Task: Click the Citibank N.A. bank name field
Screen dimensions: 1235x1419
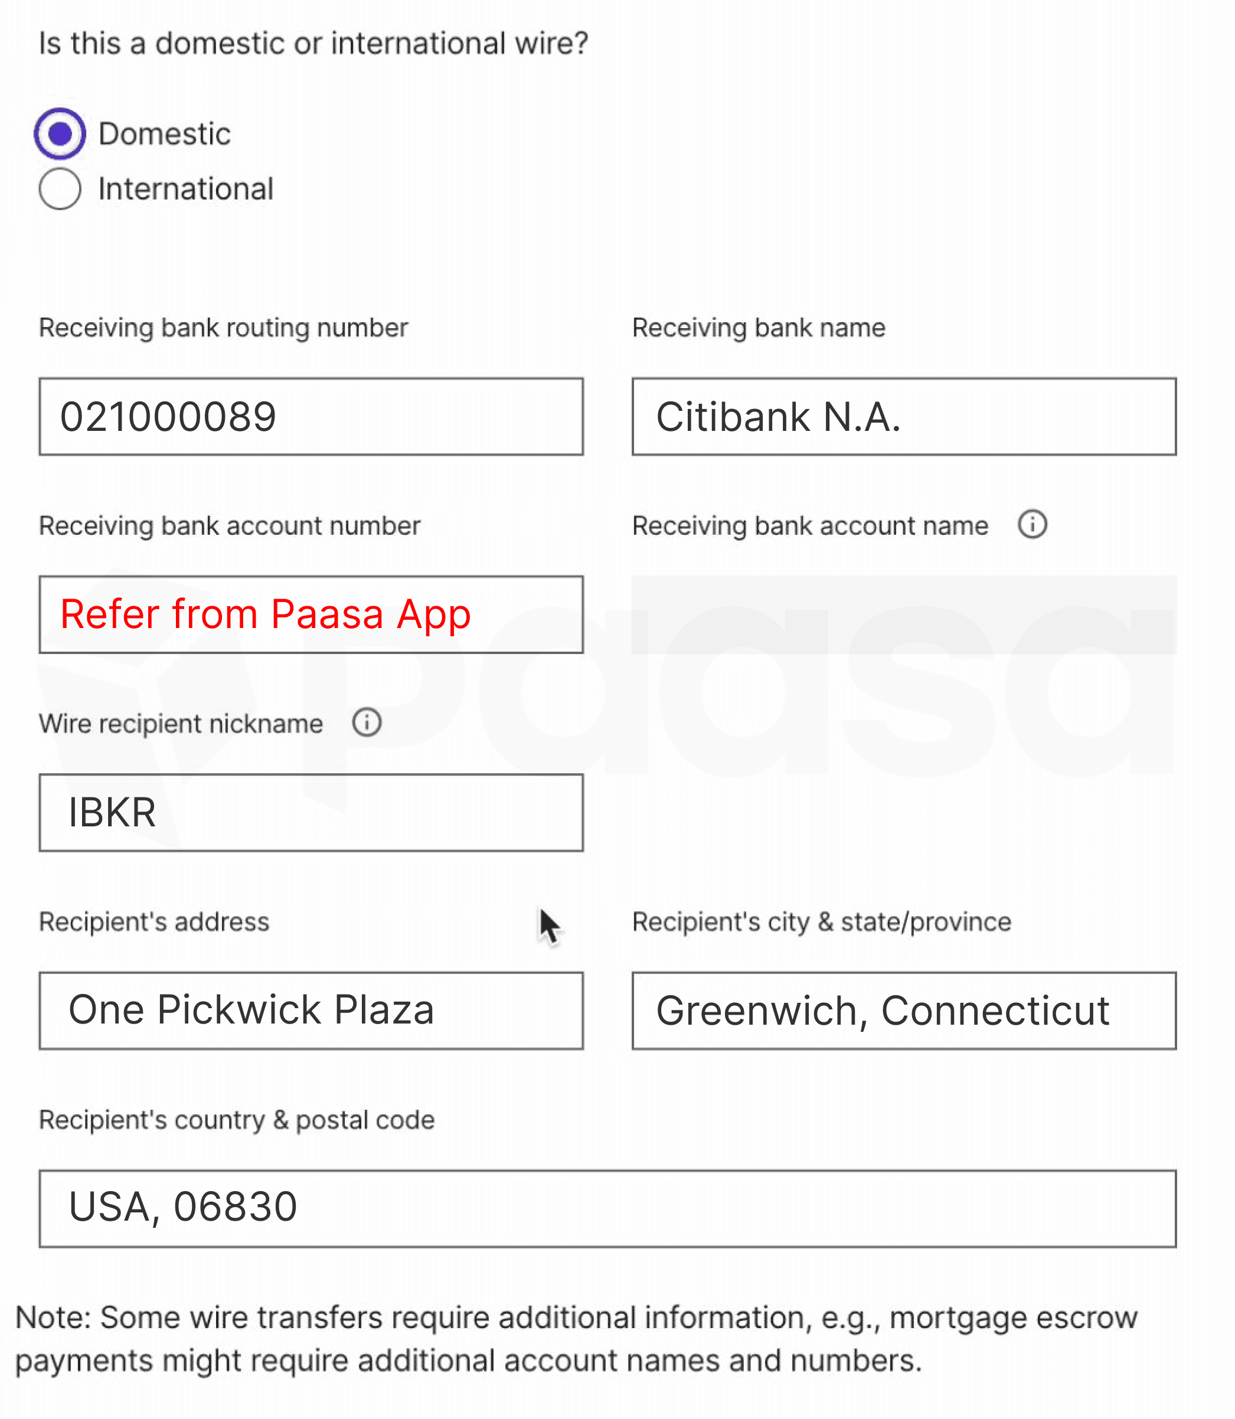Action: (x=903, y=416)
